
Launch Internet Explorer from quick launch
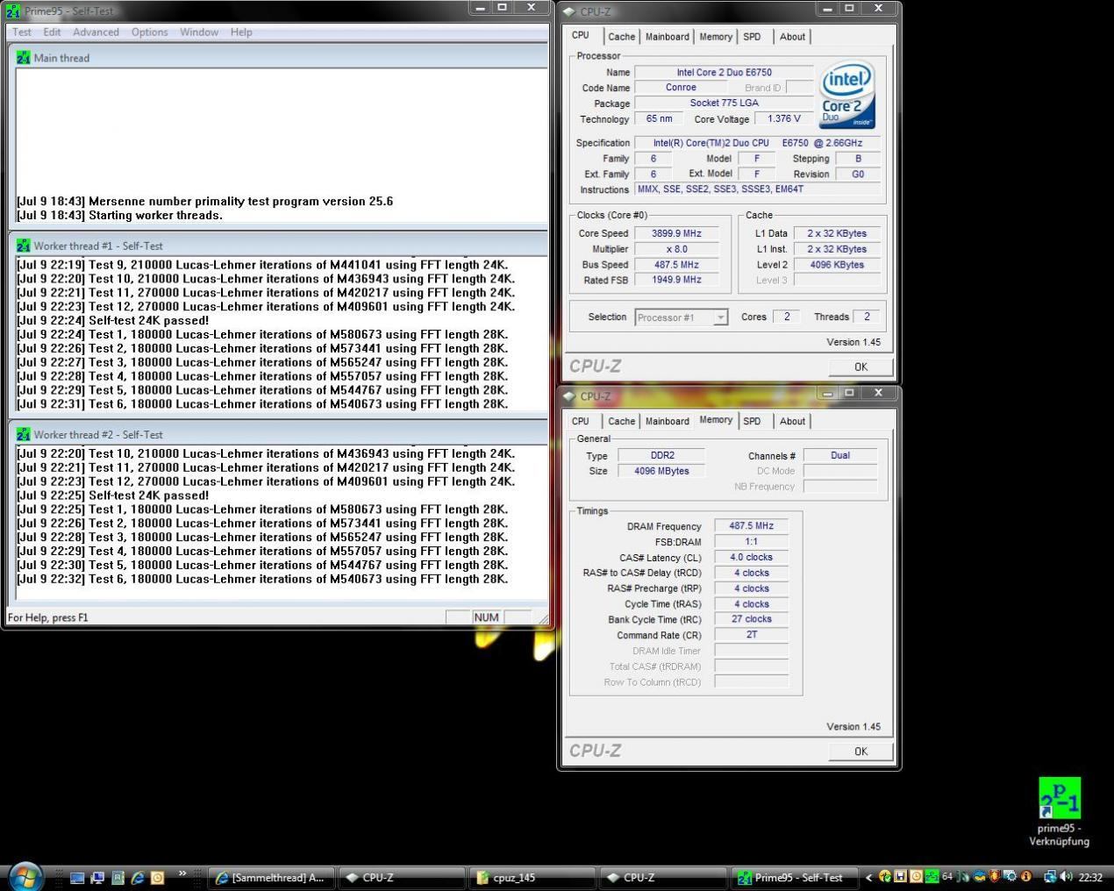coord(139,877)
